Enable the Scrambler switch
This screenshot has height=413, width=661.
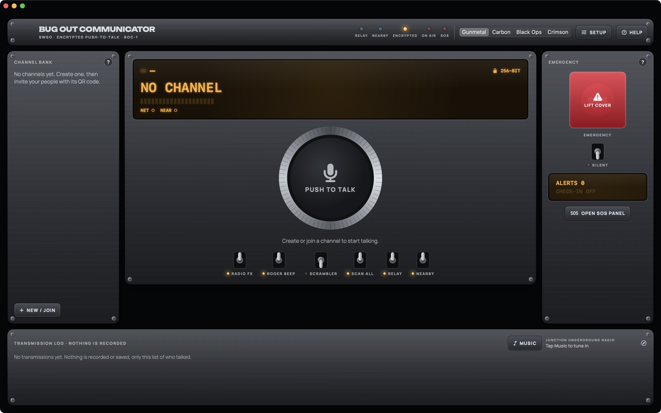click(321, 260)
